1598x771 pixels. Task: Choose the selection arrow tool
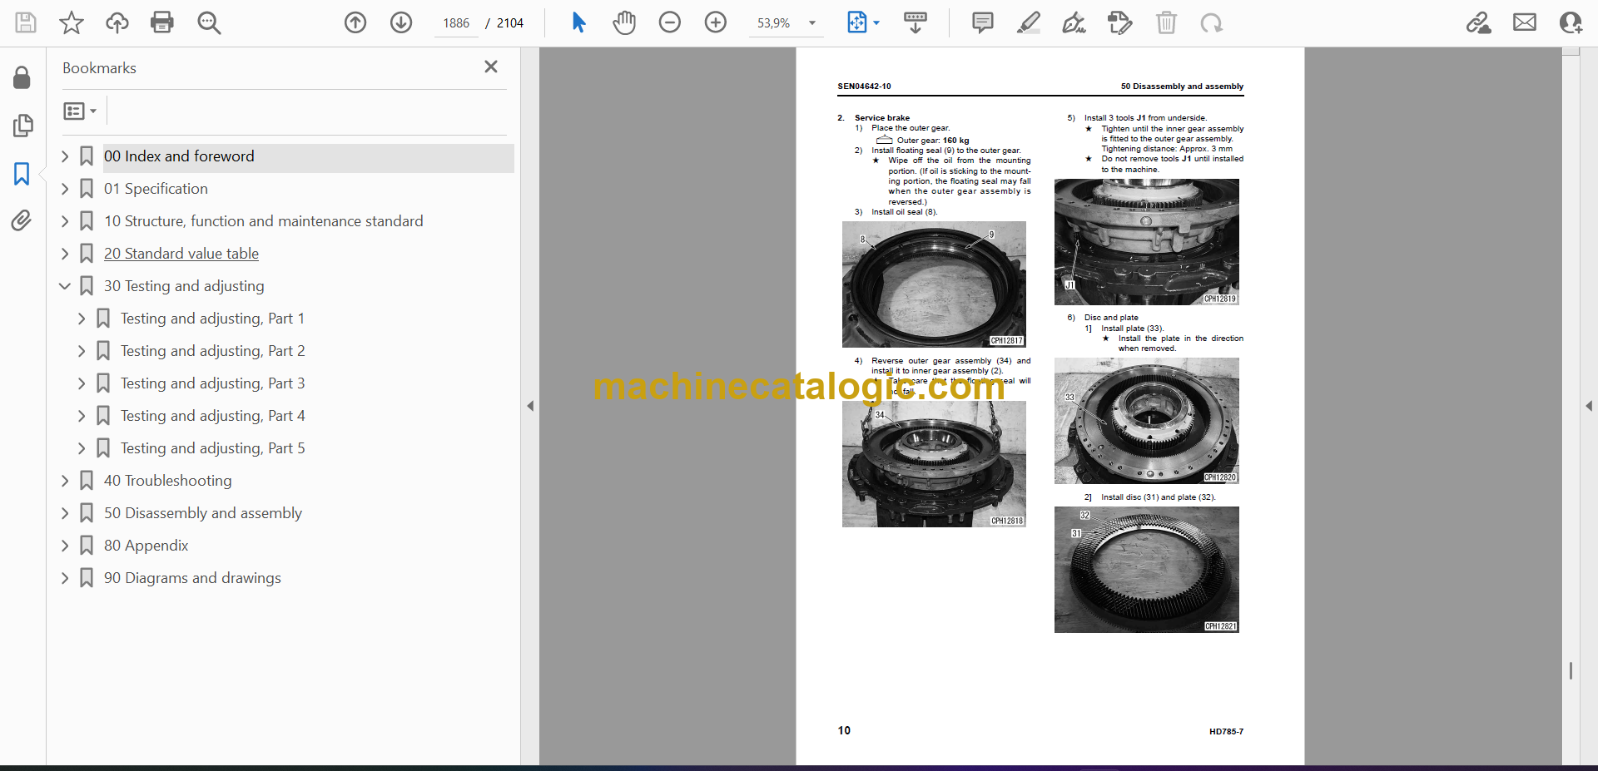click(x=579, y=22)
